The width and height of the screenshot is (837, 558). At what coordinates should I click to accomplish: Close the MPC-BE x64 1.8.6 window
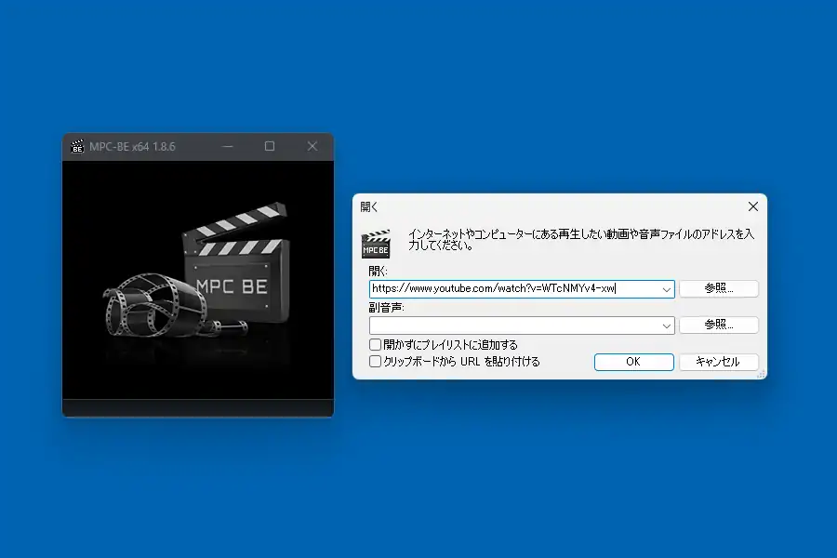click(312, 146)
